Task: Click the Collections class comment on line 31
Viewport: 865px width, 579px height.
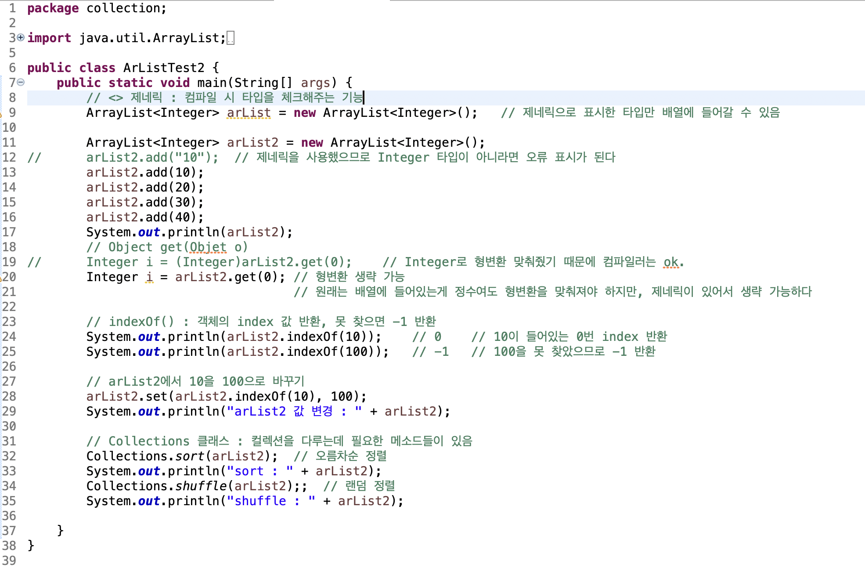Action: click(279, 441)
